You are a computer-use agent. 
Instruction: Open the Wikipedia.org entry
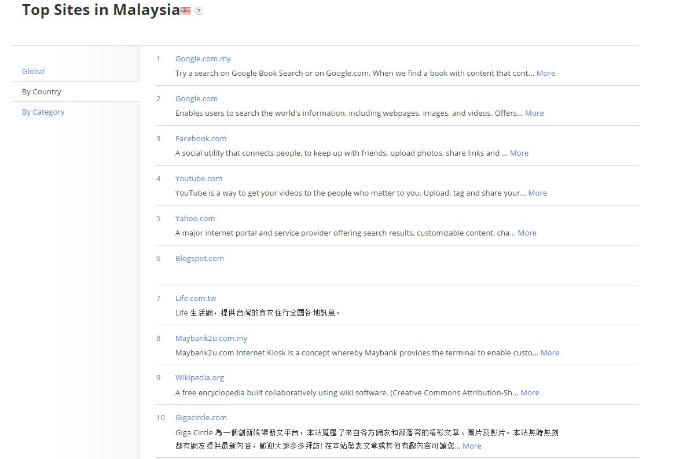click(199, 377)
